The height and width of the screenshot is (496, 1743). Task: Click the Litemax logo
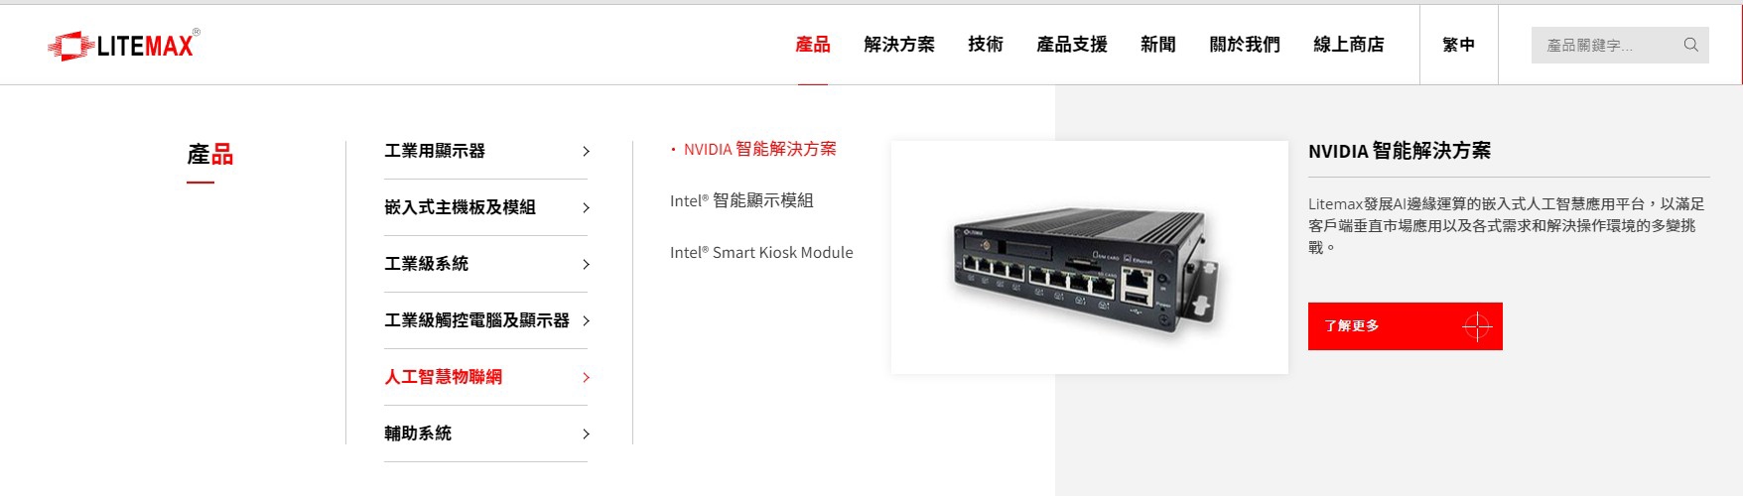pos(124,45)
